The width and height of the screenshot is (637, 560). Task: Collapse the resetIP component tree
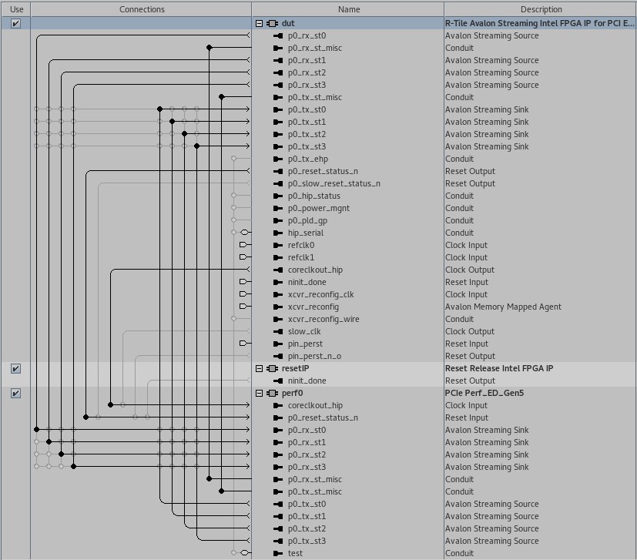260,369
